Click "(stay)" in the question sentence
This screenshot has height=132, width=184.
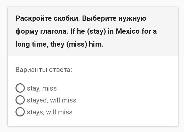97,32
